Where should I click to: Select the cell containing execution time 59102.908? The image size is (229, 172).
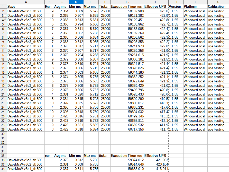point(127,11)
